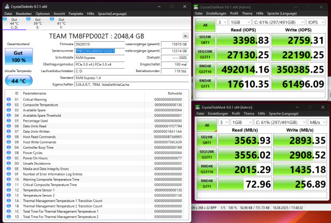Click status icon for Temperature Sensor 2 row
The width and height of the screenshot is (331, 223).
pos(9,195)
